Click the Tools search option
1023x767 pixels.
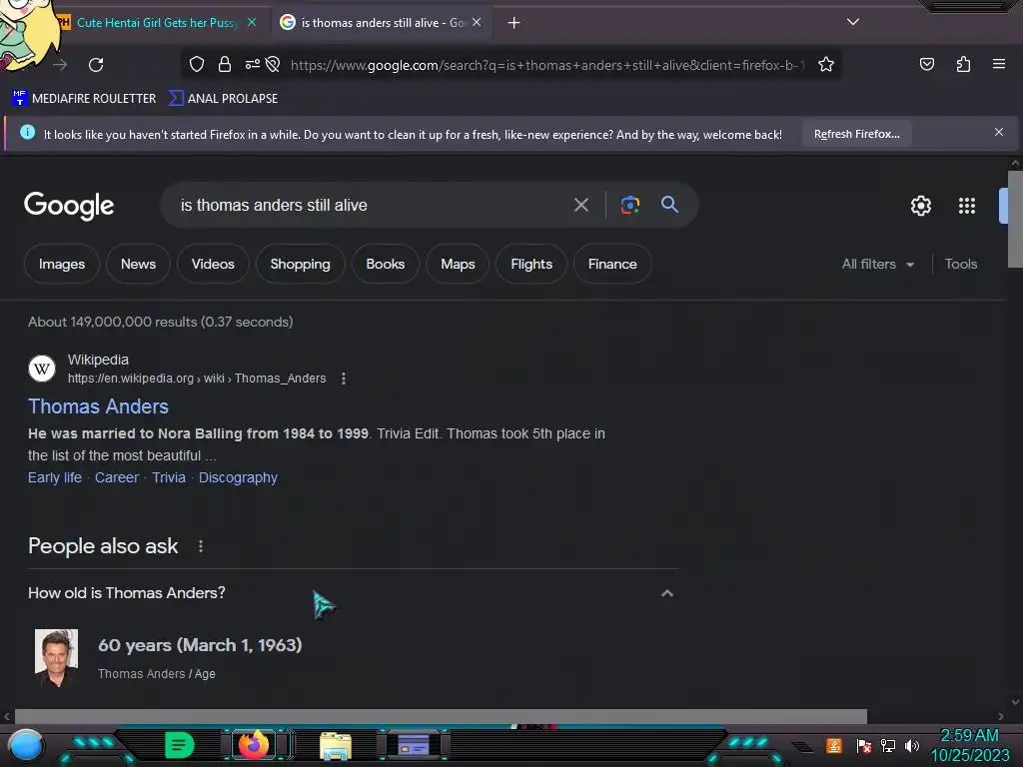click(961, 264)
